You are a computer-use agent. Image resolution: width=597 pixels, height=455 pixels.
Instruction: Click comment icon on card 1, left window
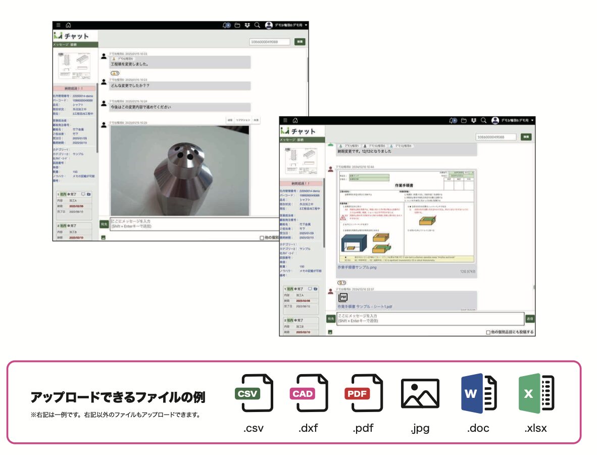click(x=83, y=194)
